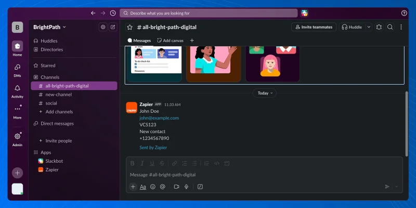Viewport: 416px width, 208px height.
Task: Toggle inline code formatting
Action: click(x=217, y=163)
